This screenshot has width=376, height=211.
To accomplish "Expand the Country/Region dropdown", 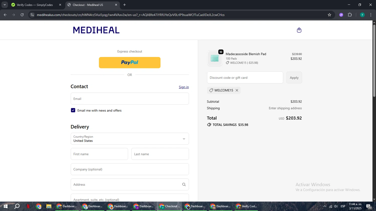I will pos(130,139).
